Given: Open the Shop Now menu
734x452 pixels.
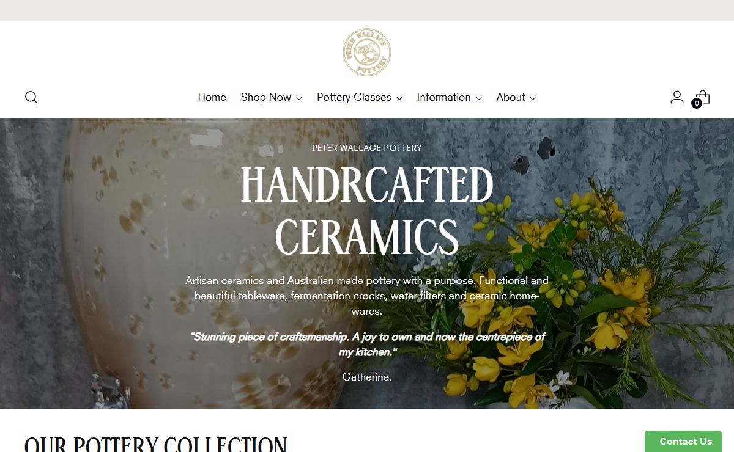Looking at the screenshot, I should point(266,97).
